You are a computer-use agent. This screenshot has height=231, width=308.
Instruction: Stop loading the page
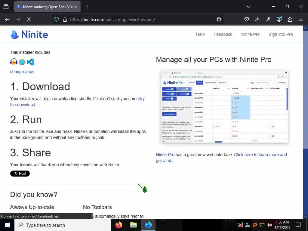[x=29, y=19]
